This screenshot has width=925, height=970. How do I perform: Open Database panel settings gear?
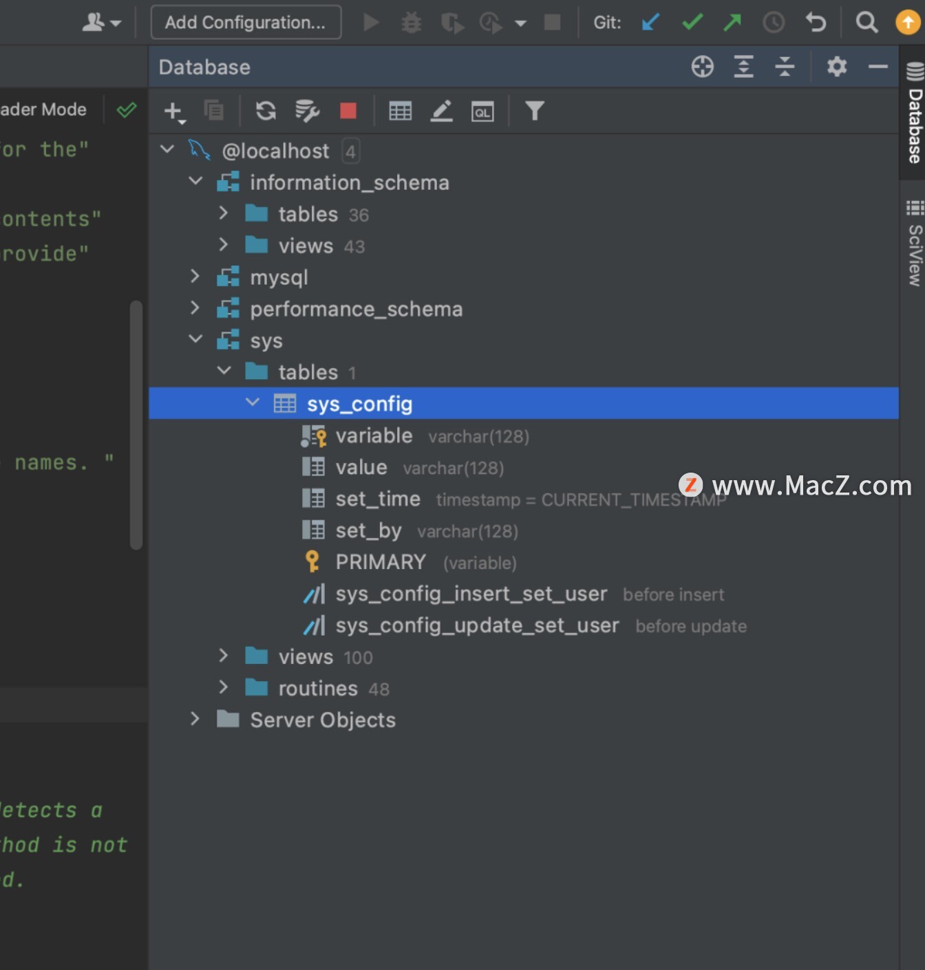(837, 67)
